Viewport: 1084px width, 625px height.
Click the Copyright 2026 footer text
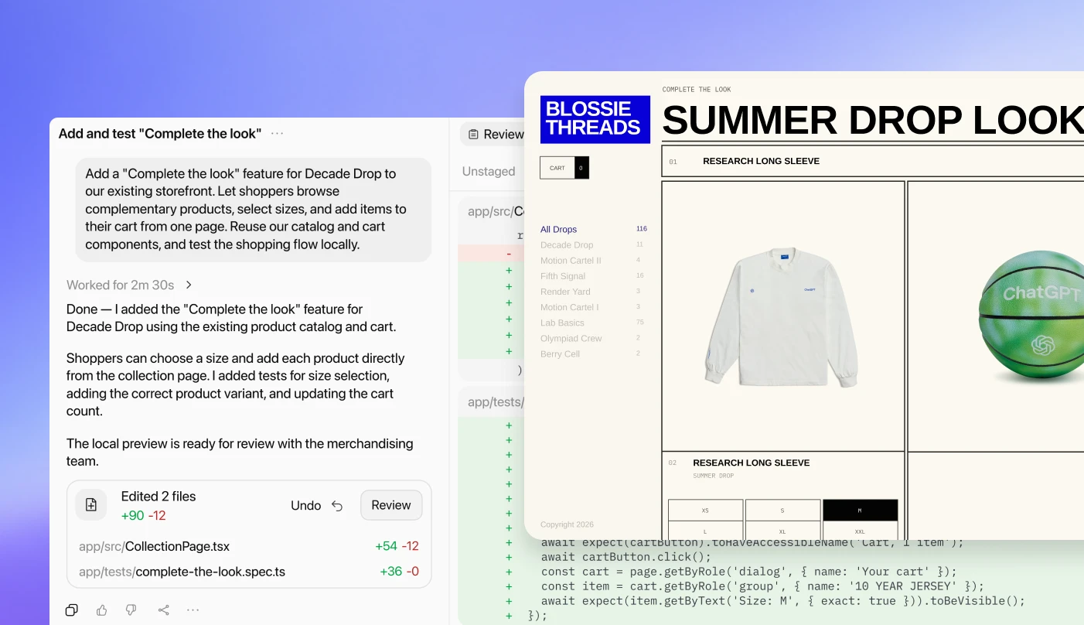tap(568, 524)
